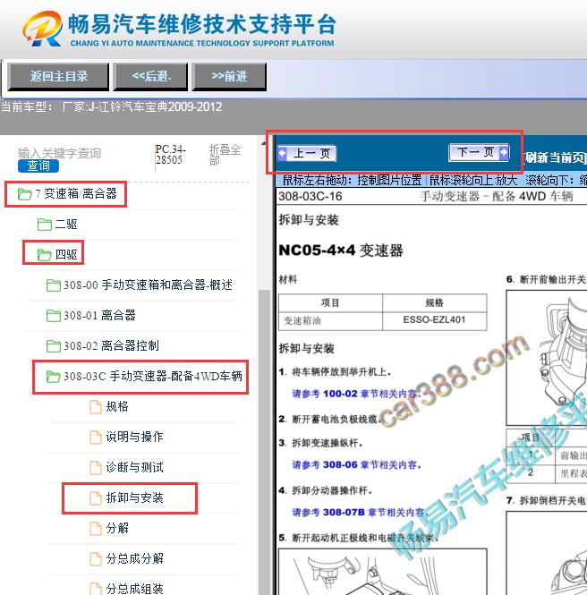Click the page icon beside 拆卸与安装
Image resolution: width=587 pixels, height=595 pixels.
(x=96, y=497)
